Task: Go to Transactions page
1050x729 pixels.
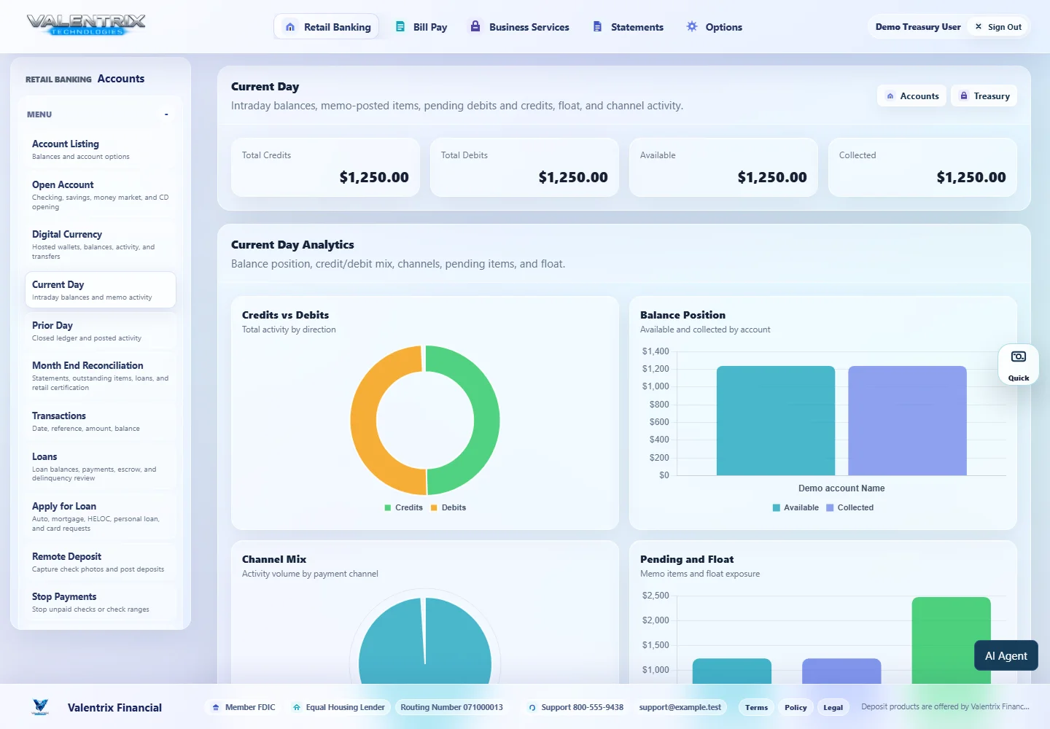Action: click(101, 421)
